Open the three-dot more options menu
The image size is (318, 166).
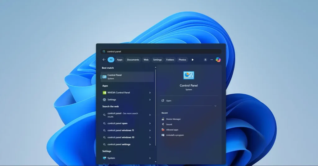pyautogui.click(x=211, y=60)
